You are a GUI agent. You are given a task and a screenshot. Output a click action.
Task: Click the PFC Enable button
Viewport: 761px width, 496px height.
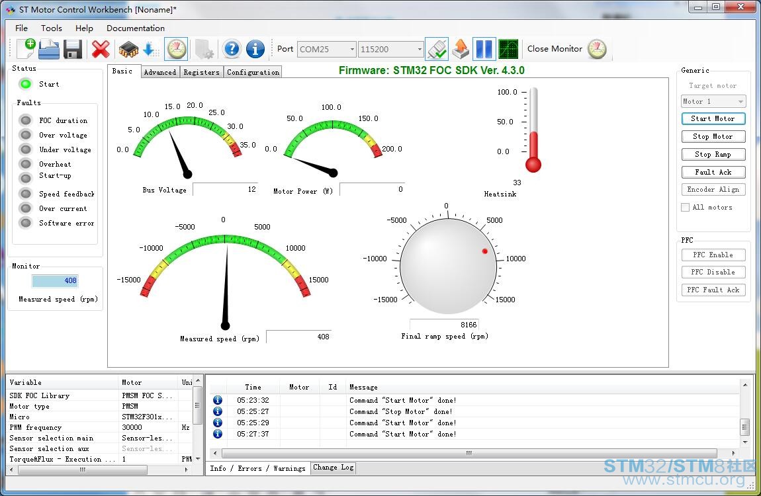(713, 255)
